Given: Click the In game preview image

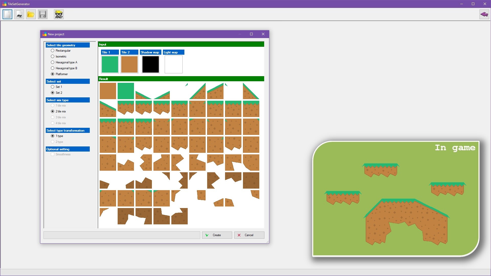Looking at the screenshot, I should [x=396, y=199].
